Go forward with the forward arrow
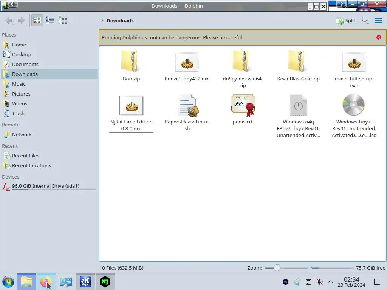Viewport: 387px width, 290px height. tap(22, 20)
